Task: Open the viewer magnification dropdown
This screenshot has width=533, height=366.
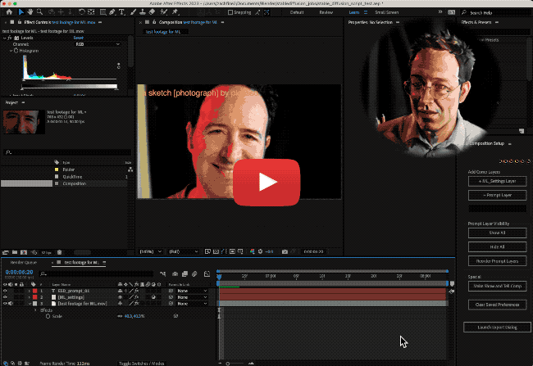Action: pyautogui.click(x=150, y=251)
